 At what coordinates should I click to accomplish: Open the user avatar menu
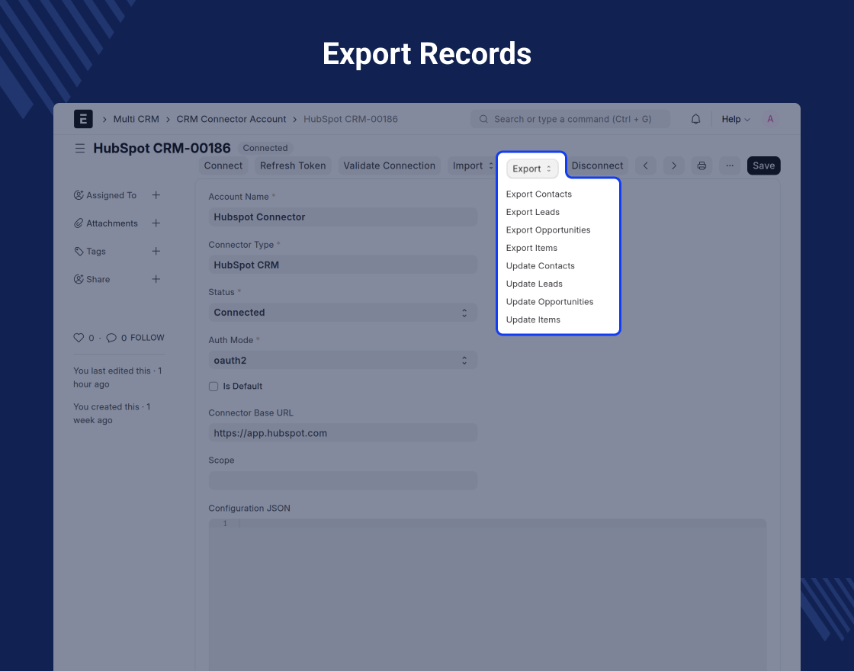pos(770,119)
